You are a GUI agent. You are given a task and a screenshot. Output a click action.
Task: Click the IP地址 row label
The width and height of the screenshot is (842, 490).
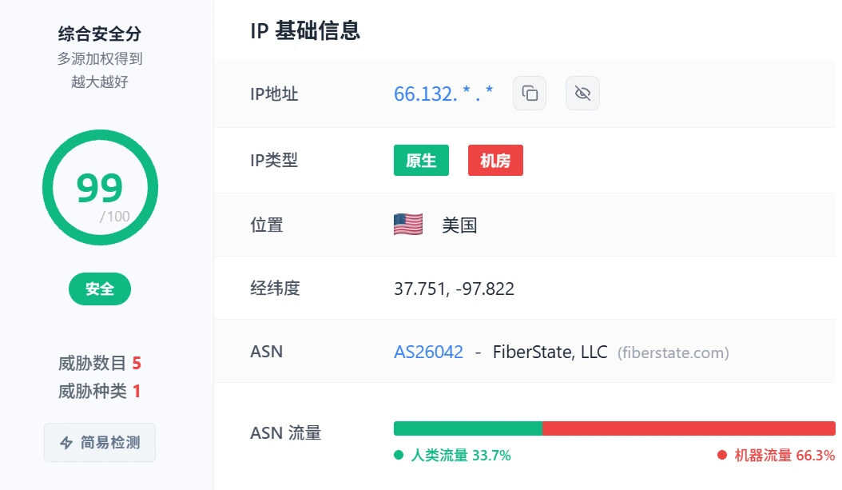click(274, 94)
